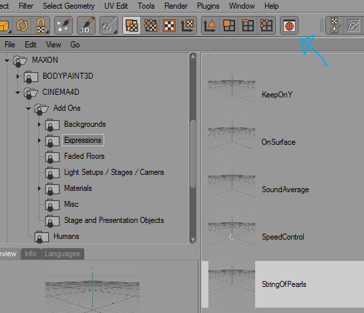Select the BODYPAINT3D folder
This screenshot has width=364, height=313.
67,76
